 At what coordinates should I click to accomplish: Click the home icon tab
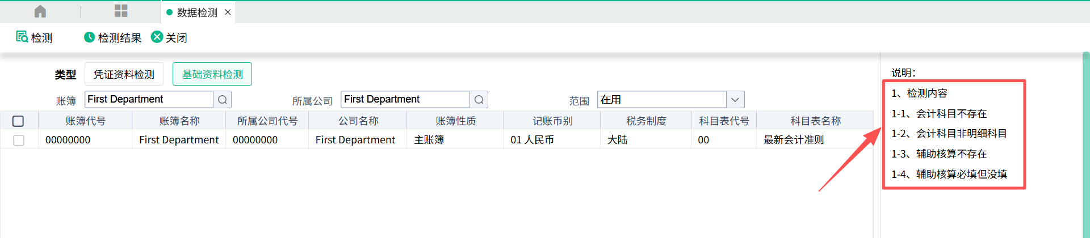[40, 12]
